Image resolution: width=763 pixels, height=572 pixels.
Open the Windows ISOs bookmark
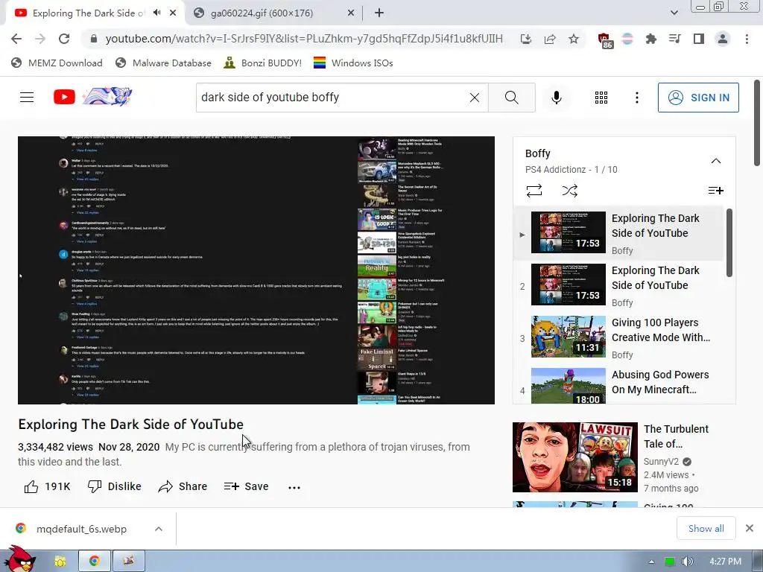point(353,63)
